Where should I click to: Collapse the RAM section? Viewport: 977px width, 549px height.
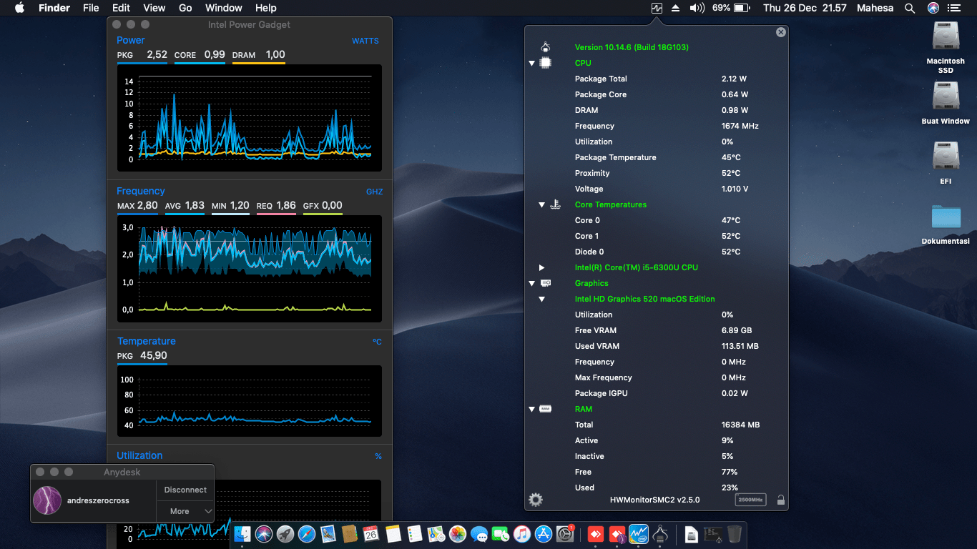point(532,409)
